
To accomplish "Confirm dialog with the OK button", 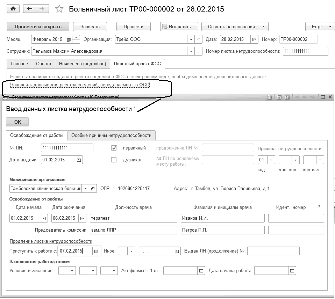I will pyautogui.click(x=17, y=122).
